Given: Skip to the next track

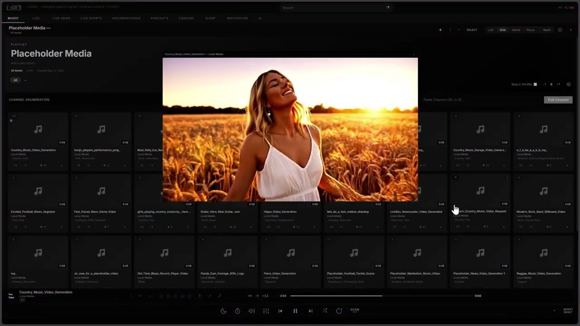Looking at the screenshot, I should (310, 311).
